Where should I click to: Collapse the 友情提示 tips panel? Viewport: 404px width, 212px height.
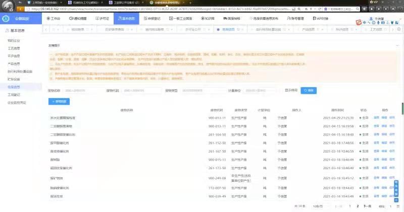click(396, 45)
